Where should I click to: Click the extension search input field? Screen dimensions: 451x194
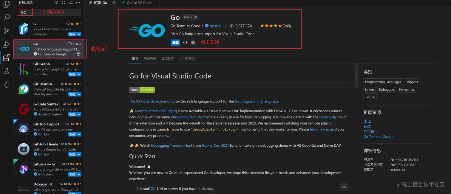click(57, 12)
